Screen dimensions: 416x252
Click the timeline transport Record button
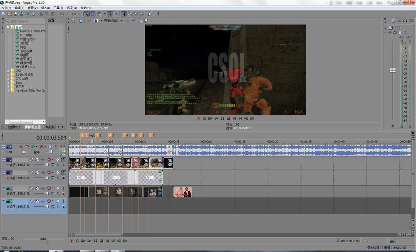tap(72, 241)
